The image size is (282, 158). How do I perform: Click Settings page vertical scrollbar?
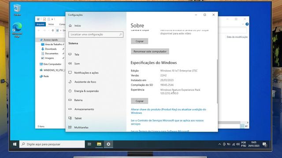pos(217,81)
